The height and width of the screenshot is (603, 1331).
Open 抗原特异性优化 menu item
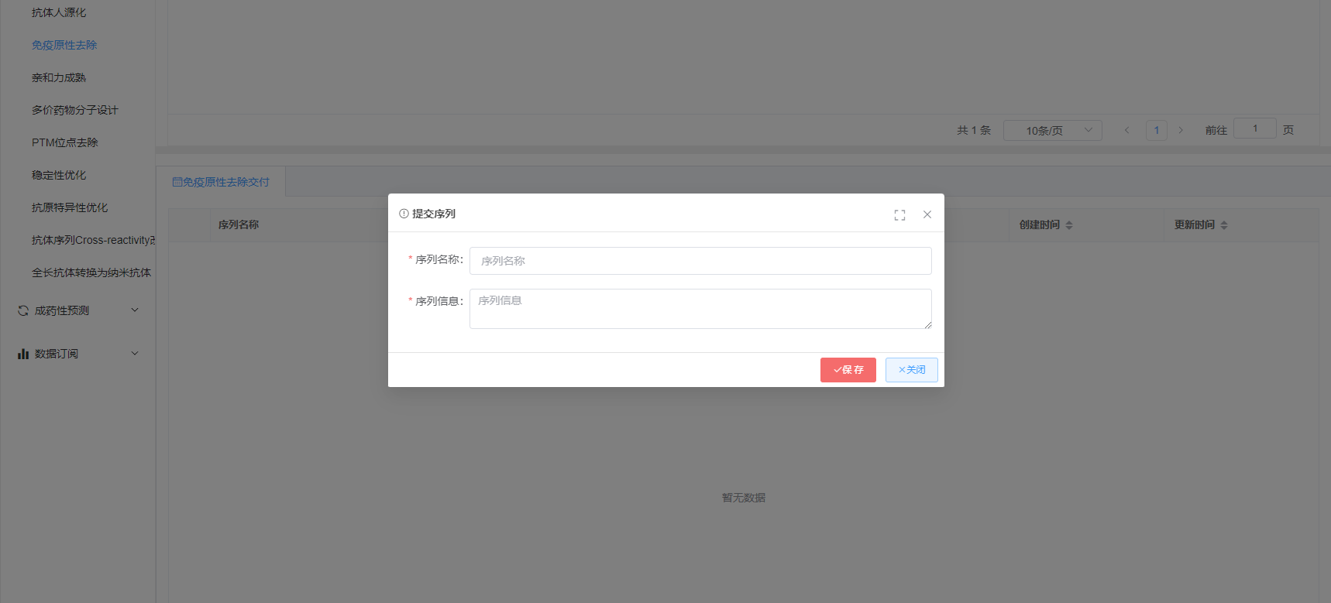(70, 207)
